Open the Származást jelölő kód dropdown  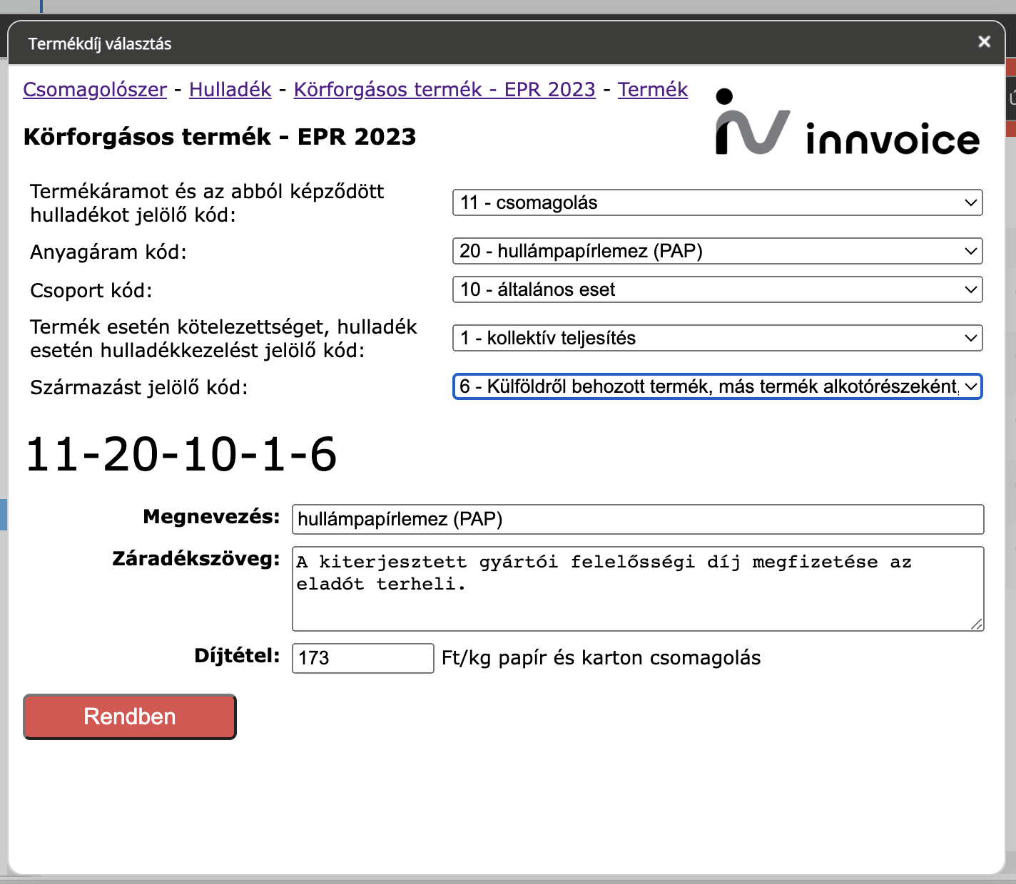[718, 386]
